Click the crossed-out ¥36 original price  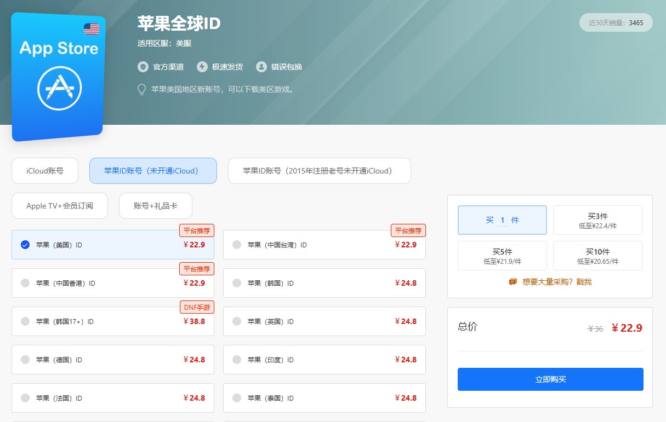(595, 329)
